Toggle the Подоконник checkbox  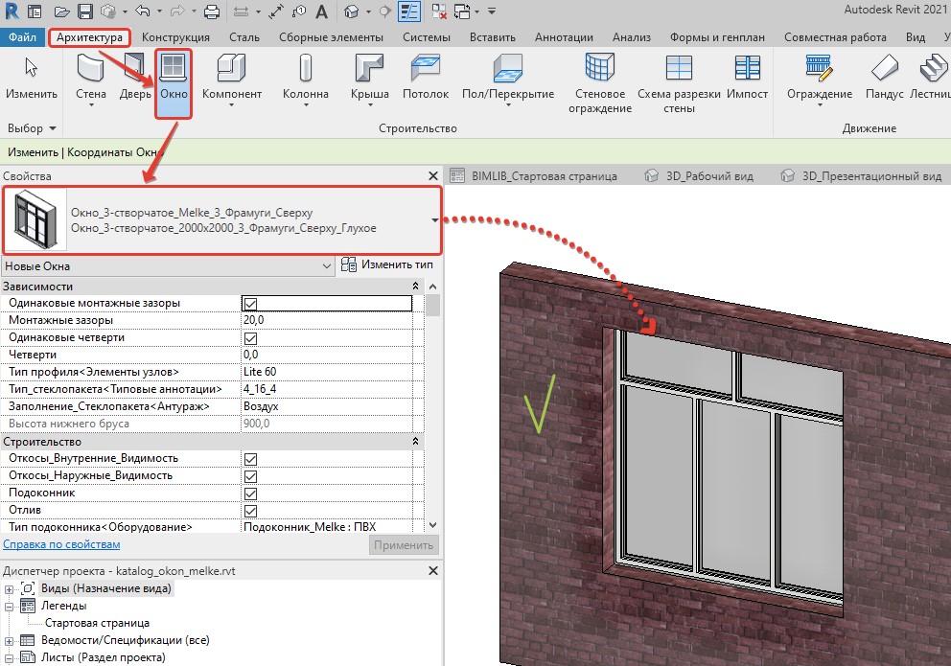coord(250,494)
